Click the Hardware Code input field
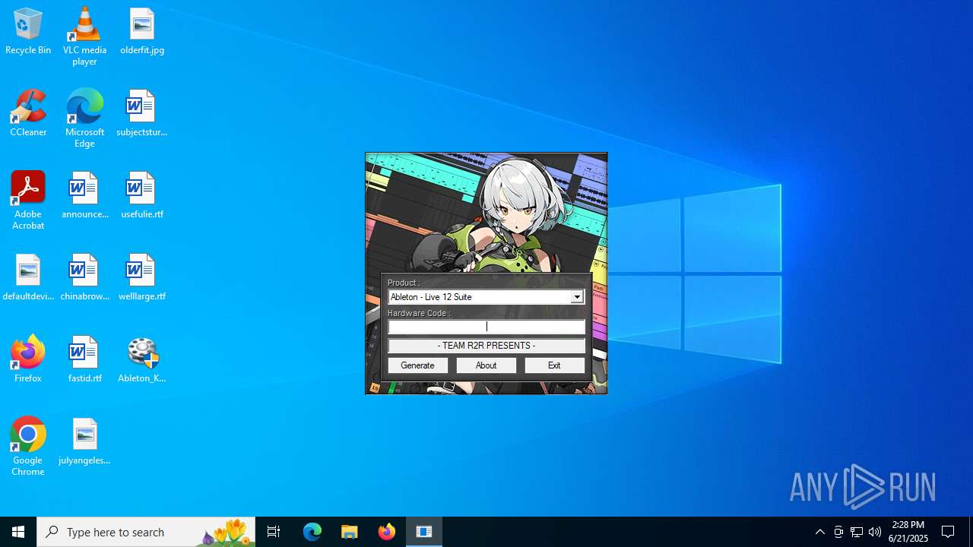Image resolution: width=973 pixels, height=547 pixels. pyautogui.click(x=486, y=327)
